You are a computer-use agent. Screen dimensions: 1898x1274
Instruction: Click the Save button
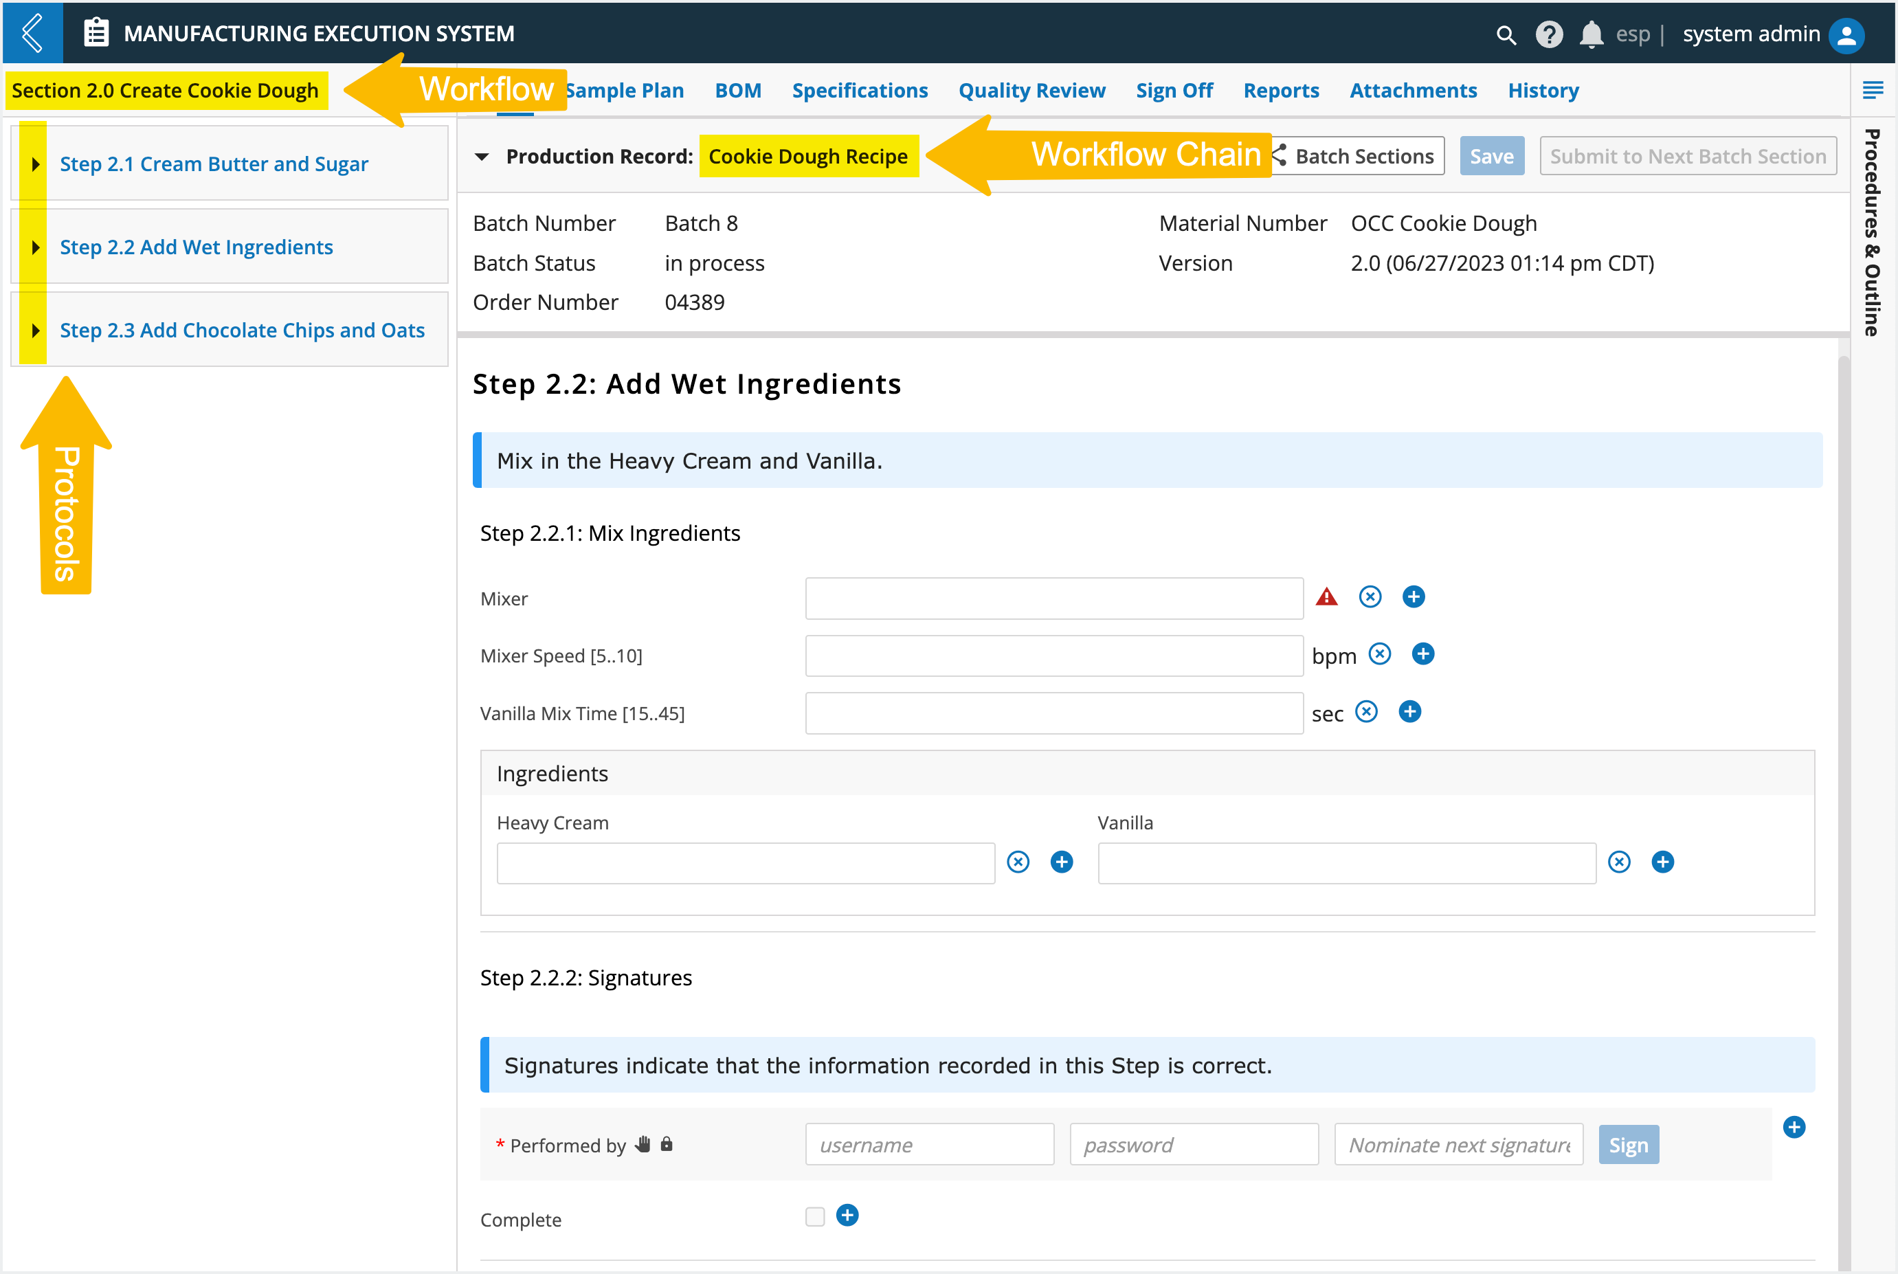click(x=1492, y=156)
